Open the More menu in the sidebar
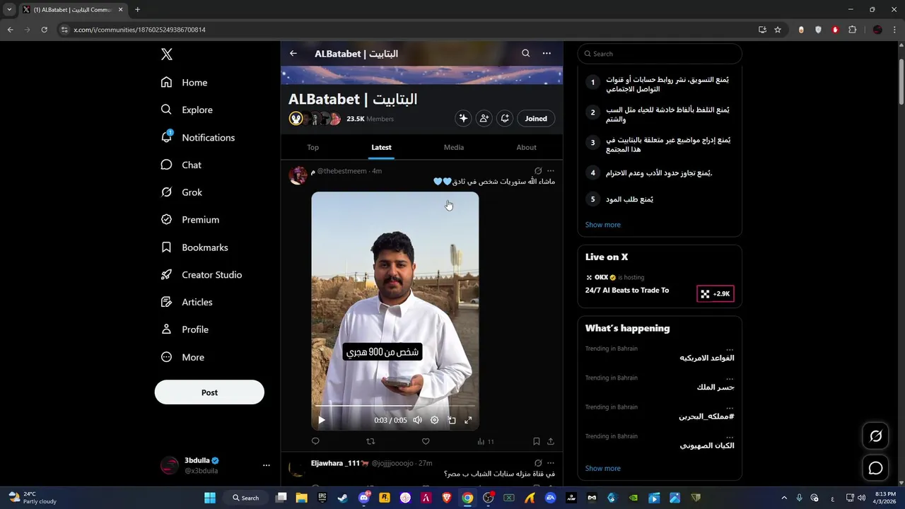The height and width of the screenshot is (509, 905). coord(182,357)
